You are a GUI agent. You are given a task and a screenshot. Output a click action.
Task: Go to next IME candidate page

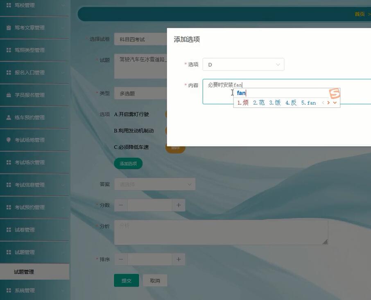pos(328,103)
